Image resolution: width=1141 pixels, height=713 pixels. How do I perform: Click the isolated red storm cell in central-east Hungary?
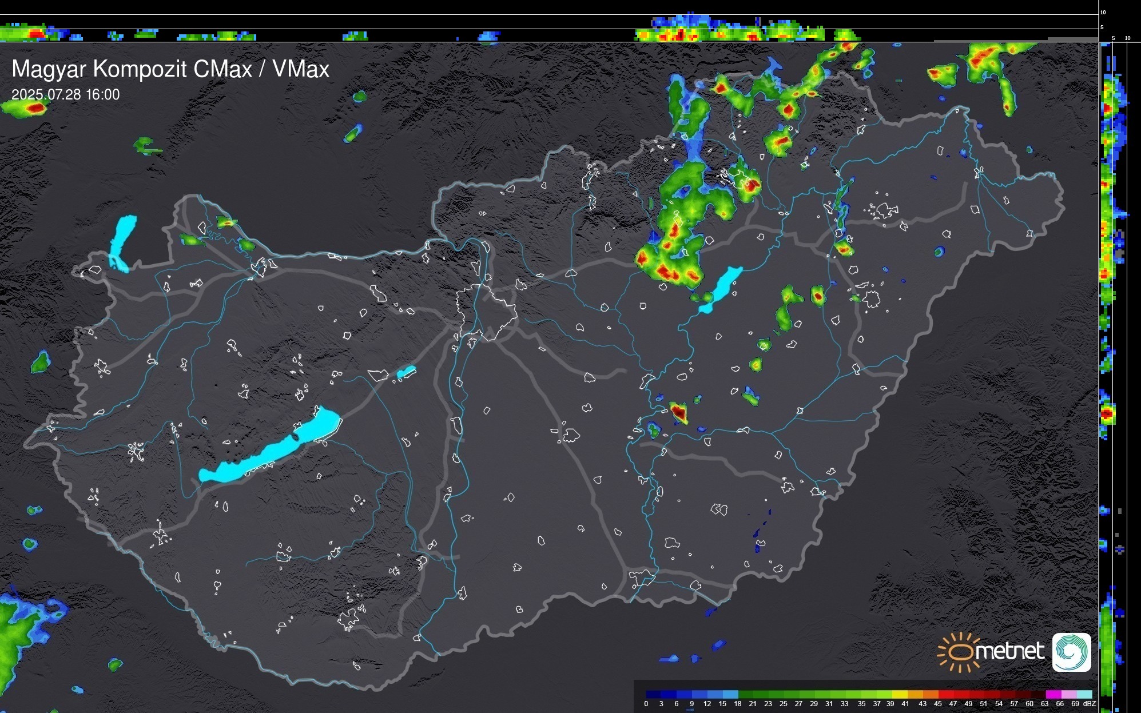pyautogui.click(x=679, y=411)
